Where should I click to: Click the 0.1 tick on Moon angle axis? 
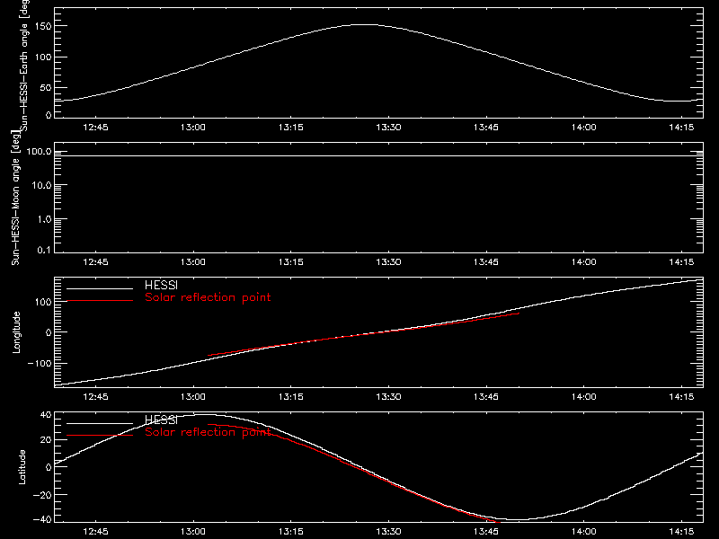pos(44,250)
